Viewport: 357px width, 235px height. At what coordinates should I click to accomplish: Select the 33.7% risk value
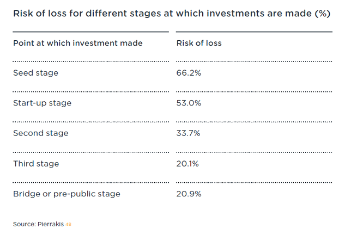(189, 133)
